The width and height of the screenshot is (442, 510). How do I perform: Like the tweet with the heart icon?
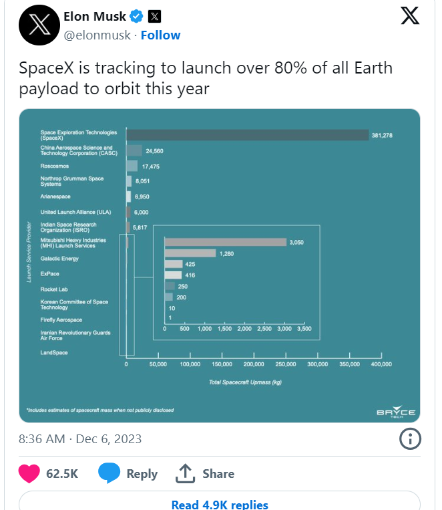pos(29,473)
